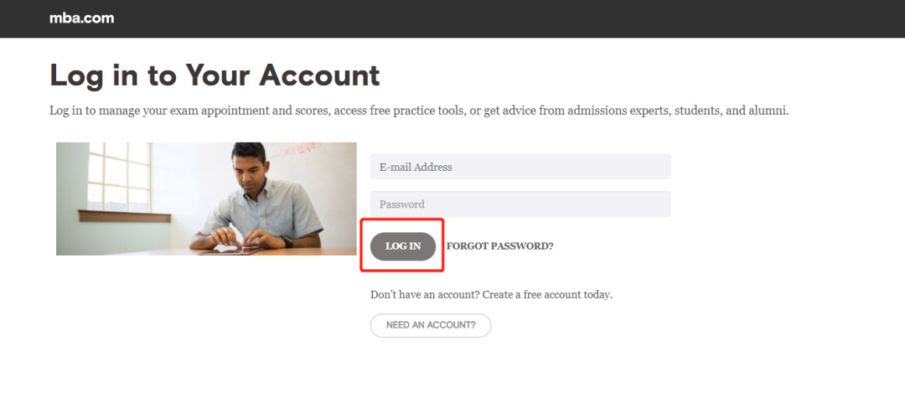Click the wooden window sill in photo
Viewport: 905px width, 393px height.
125,216
